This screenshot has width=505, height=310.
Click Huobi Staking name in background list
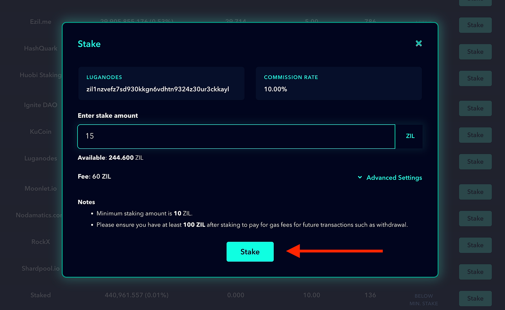pos(40,75)
